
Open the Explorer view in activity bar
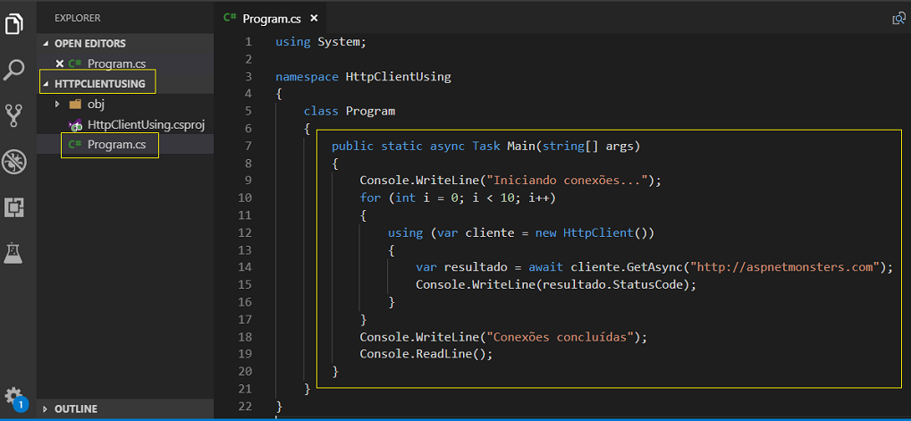(x=14, y=24)
